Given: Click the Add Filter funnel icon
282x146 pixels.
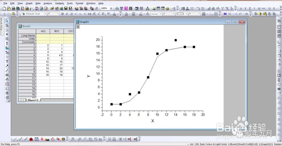Looking at the screenshot, I should point(222,8).
